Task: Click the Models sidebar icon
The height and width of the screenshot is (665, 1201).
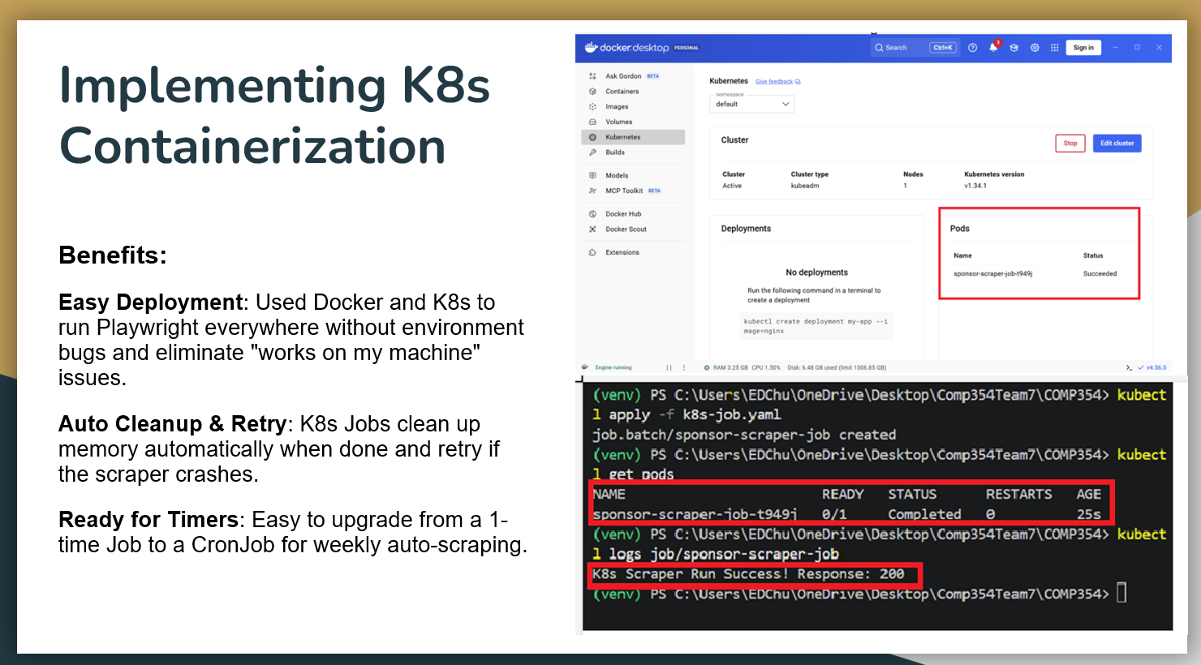Action: pos(592,175)
